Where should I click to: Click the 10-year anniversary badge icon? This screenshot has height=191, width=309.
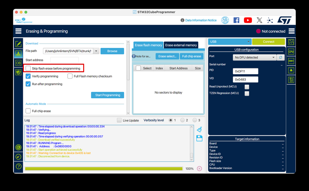(225, 20)
